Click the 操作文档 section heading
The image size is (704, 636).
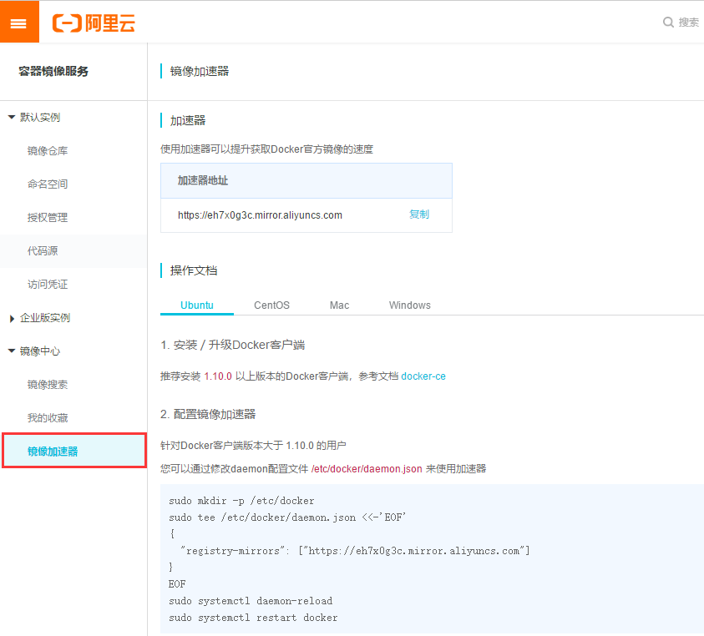coord(194,270)
